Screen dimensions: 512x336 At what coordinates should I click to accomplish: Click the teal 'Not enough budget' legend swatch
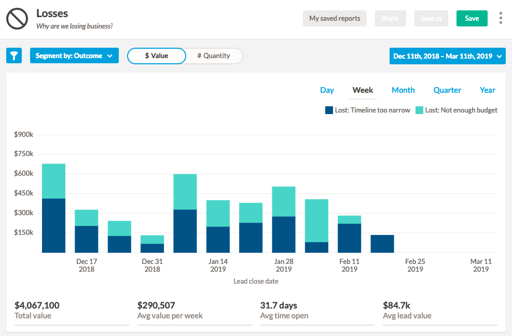(419, 110)
